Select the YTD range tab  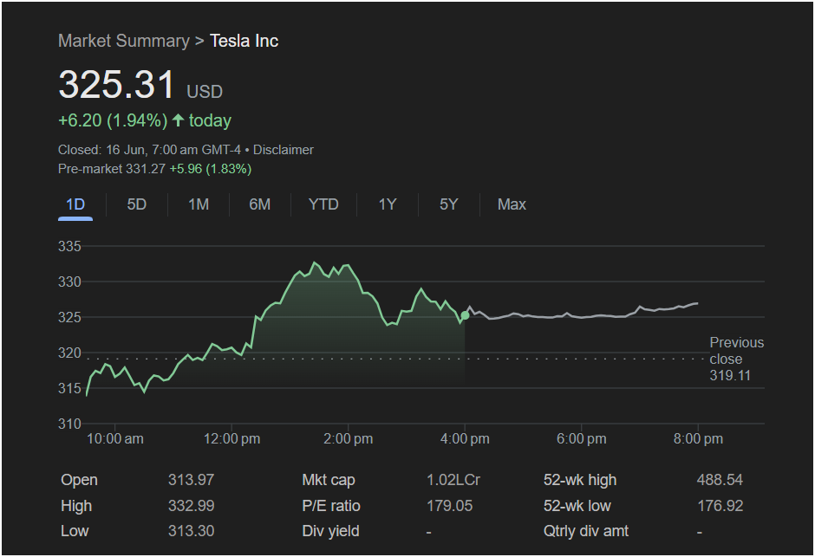click(x=323, y=204)
